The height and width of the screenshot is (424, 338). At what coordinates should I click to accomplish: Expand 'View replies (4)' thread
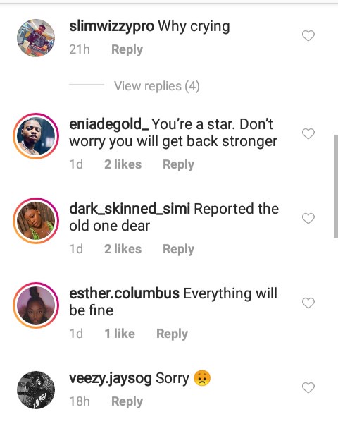[x=157, y=86]
